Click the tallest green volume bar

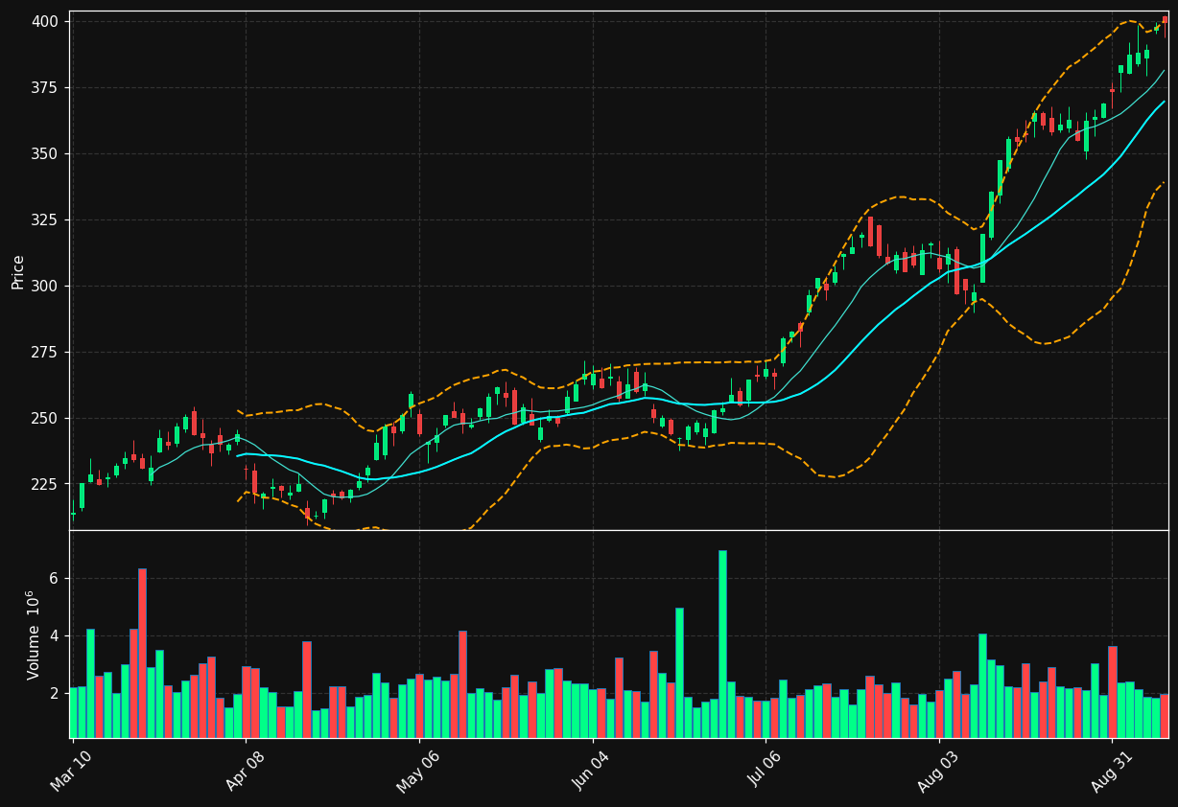point(722,644)
